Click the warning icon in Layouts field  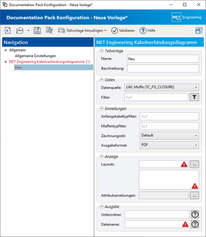click(184, 164)
